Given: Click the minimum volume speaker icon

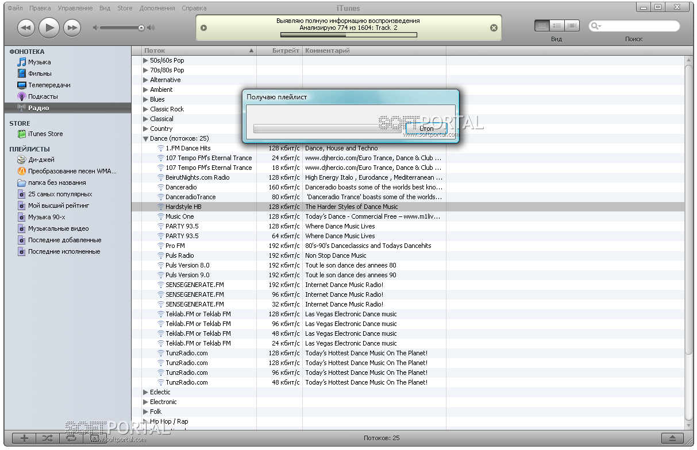Looking at the screenshot, I should [96, 28].
